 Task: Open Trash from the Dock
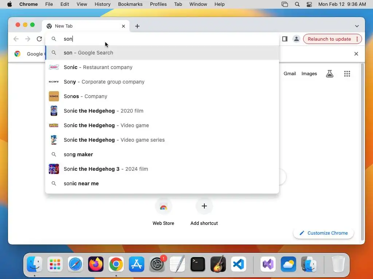click(338, 264)
